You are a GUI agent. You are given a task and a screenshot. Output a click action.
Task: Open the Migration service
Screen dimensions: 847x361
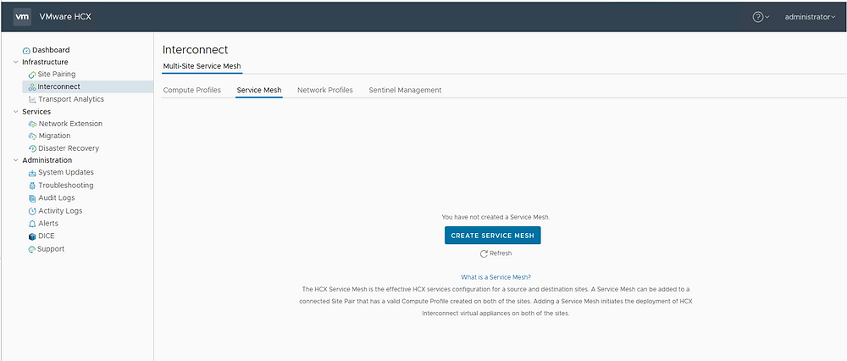click(x=54, y=136)
